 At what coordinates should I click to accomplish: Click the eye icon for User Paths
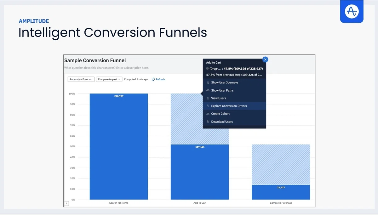208,90
